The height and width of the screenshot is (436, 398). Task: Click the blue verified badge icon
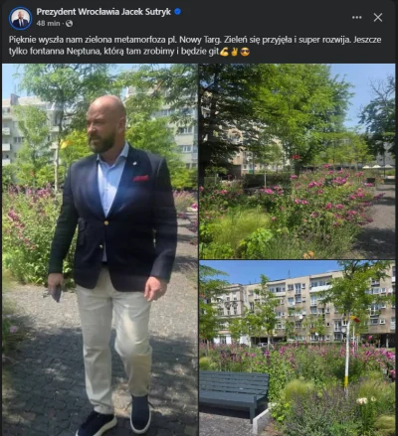point(177,12)
